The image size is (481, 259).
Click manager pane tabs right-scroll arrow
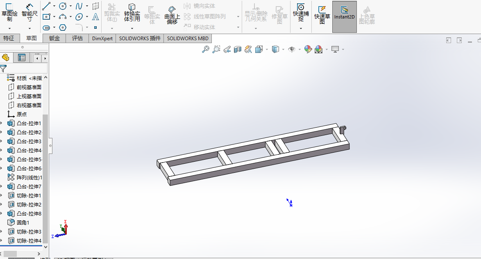[x=45, y=58]
